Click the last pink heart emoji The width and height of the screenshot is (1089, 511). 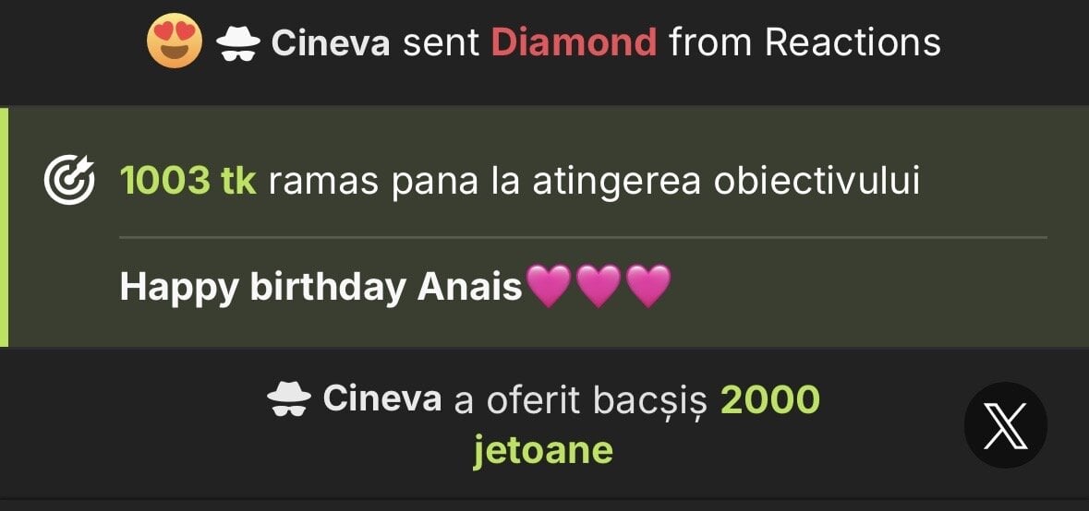tap(648, 287)
